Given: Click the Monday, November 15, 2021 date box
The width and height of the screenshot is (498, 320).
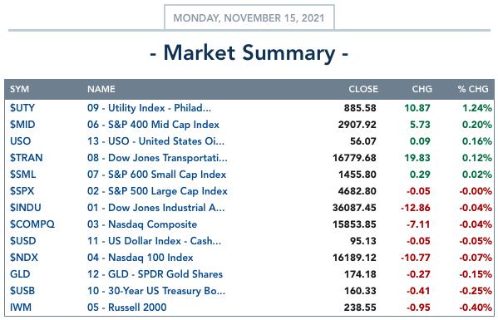Looking at the screenshot, I should (x=249, y=17).
